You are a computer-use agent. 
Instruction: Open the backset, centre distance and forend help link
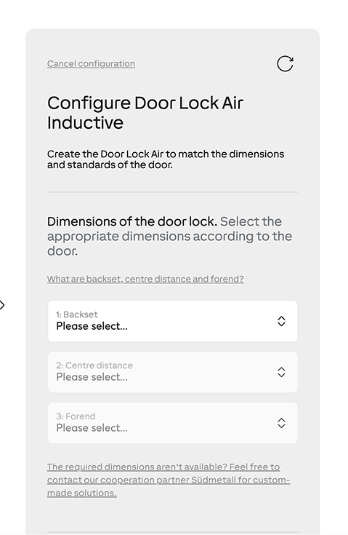[x=145, y=279]
